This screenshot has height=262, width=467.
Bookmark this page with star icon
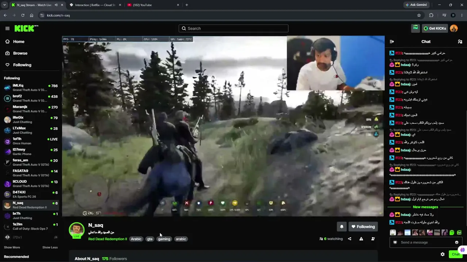(419, 15)
